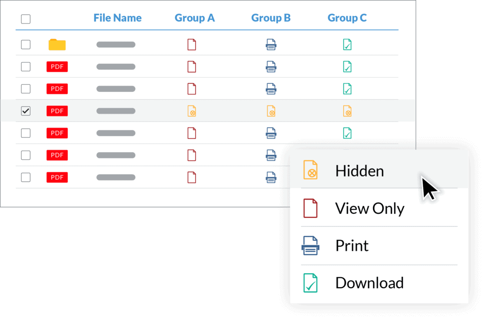This screenshot has height=326, width=491.
Task: Click Group B hidden icon in checked row
Action: tap(271, 111)
